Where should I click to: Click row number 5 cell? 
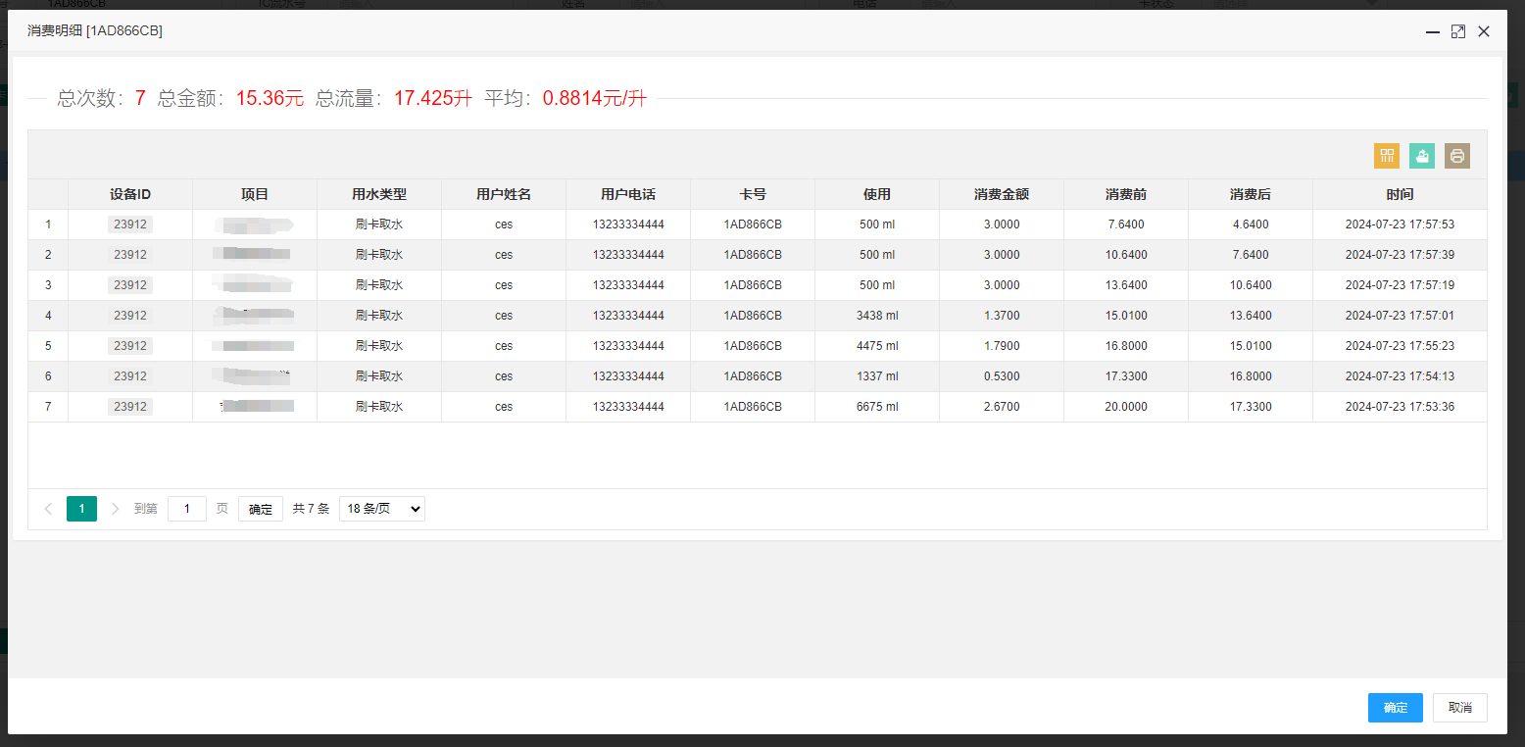pos(48,346)
